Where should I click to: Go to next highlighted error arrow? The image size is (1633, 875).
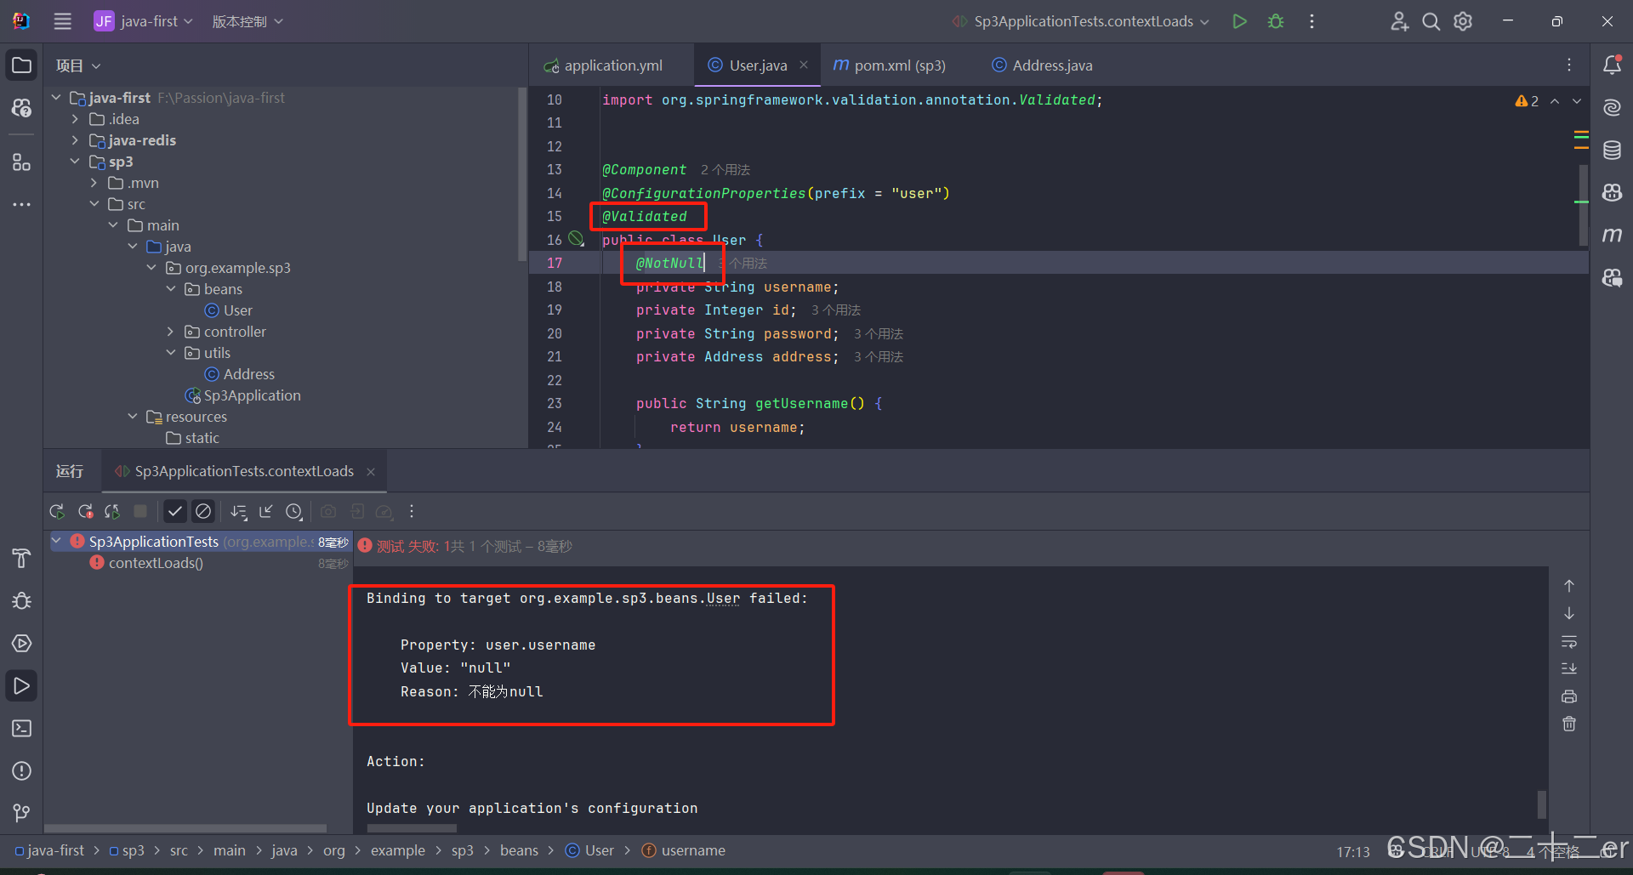[1577, 101]
